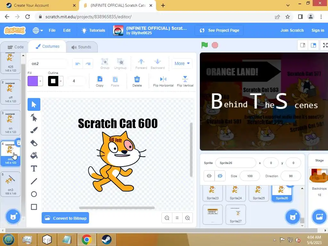Open a new browser tab
328x246 pixels.
coord(163,5)
